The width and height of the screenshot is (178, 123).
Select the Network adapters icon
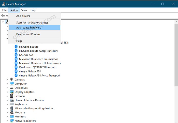(12, 121)
